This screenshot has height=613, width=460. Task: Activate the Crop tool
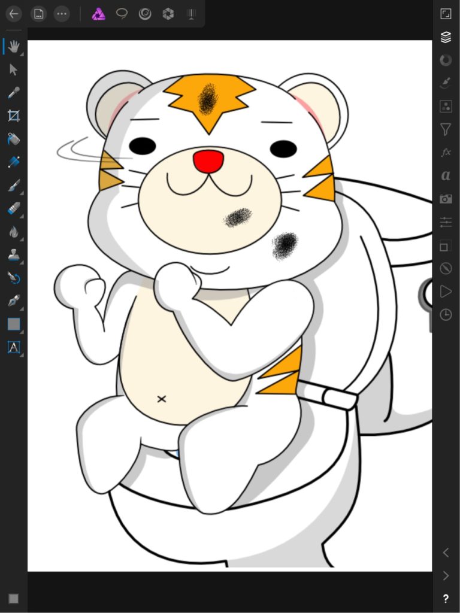pos(13,116)
